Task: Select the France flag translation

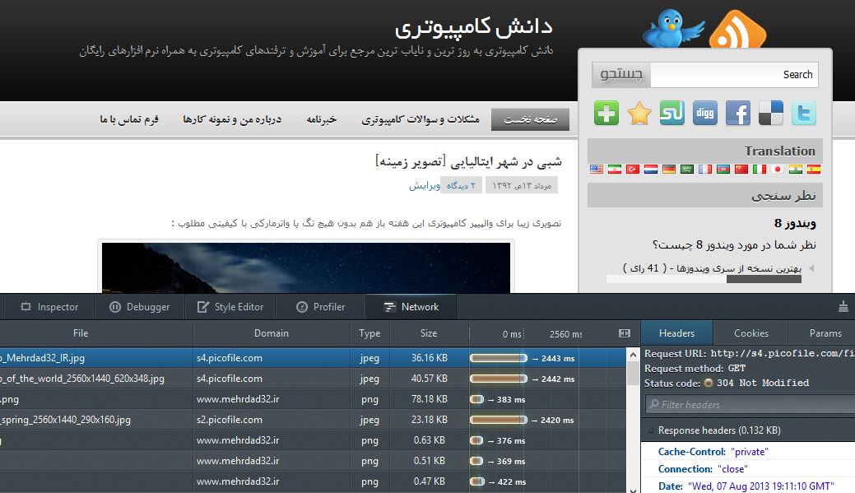Action: click(705, 169)
